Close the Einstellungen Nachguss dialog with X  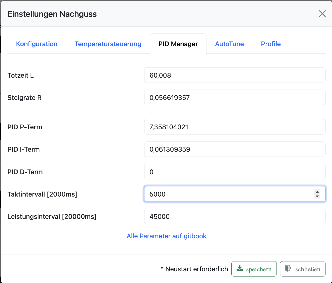(x=322, y=14)
